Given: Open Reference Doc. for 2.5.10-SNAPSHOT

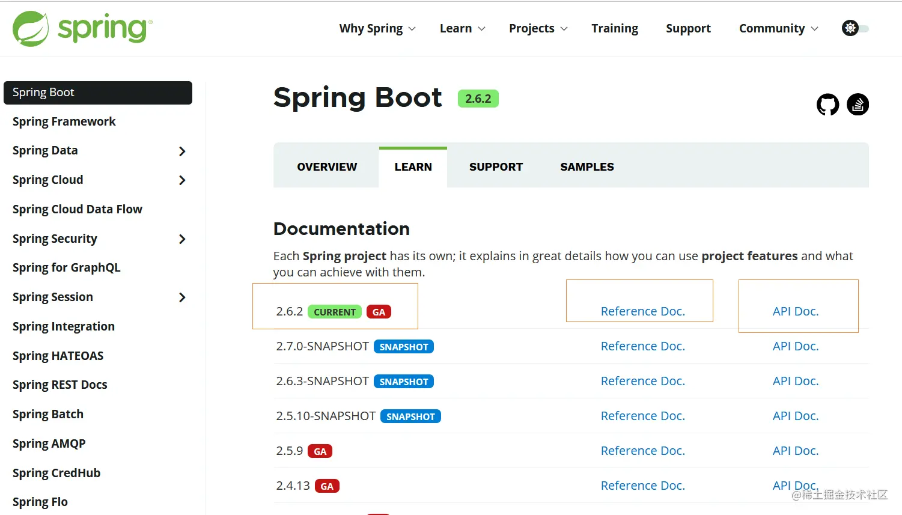Looking at the screenshot, I should (643, 416).
